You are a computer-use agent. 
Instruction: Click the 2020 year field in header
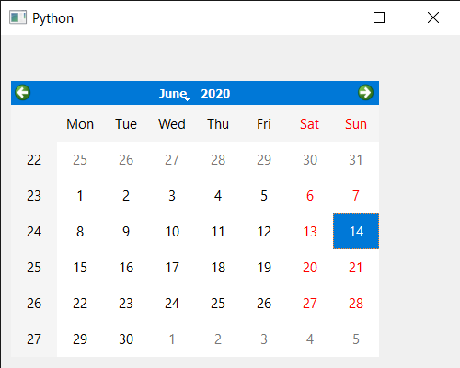click(x=215, y=94)
